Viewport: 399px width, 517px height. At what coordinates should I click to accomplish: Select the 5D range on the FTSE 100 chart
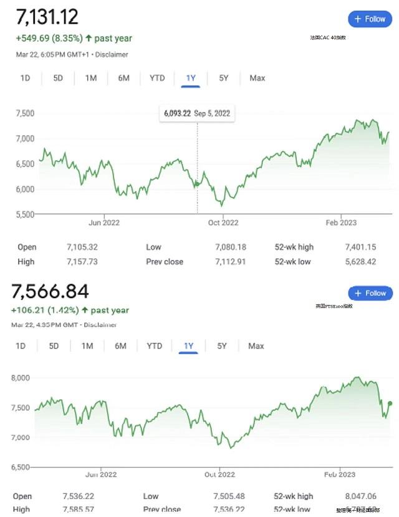(54, 346)
